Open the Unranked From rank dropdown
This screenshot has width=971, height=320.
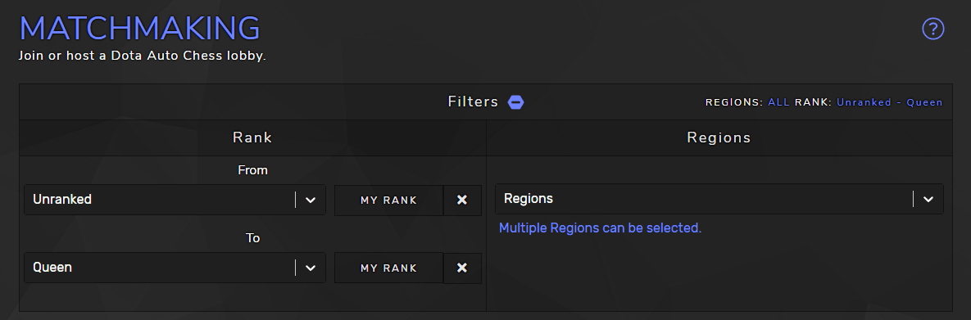click(x=175, y=200)
